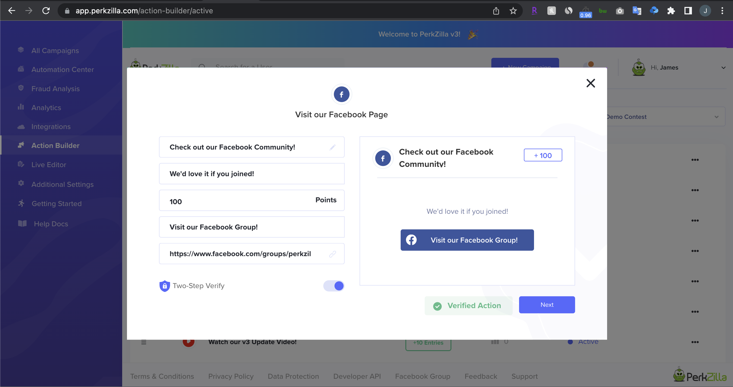Reload the page with the refresh icon
Image resolution: width=733 pixels, height=387 pixels.
pyautogui.click(x=46, y=11)
